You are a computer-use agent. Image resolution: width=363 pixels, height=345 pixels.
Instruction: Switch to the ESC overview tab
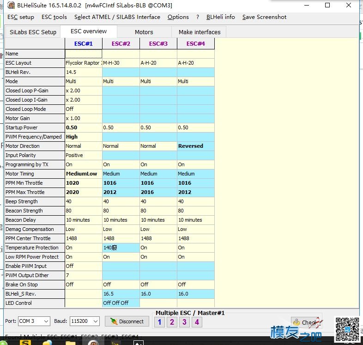click(89, 31)
